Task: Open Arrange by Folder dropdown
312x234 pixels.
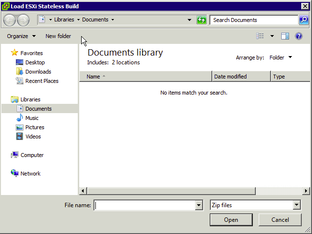Action: tap(281, 58)
